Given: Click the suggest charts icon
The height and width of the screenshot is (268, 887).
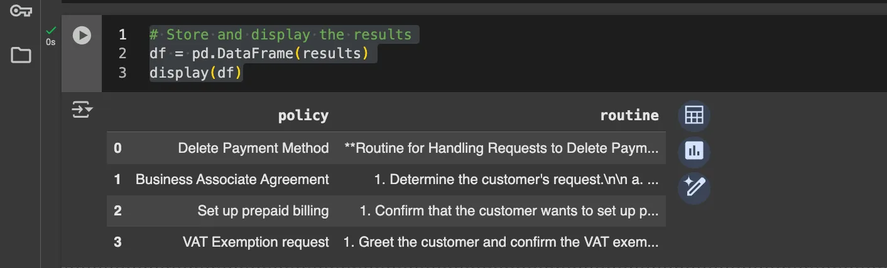Looking at the screenshot, I should click(694, 151).
